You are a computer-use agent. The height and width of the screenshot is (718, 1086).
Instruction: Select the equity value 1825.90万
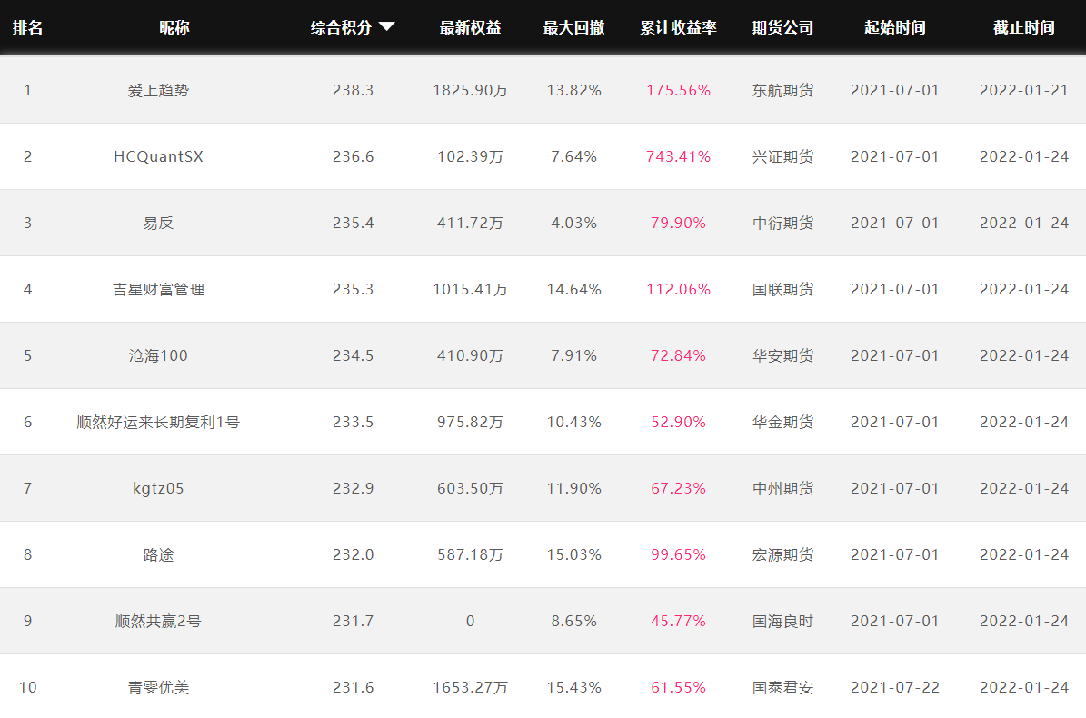tap(470, 90)
